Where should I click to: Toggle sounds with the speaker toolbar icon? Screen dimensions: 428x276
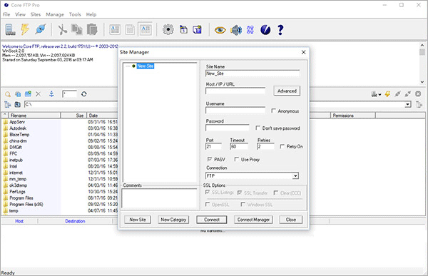click(x=236, y=30)
